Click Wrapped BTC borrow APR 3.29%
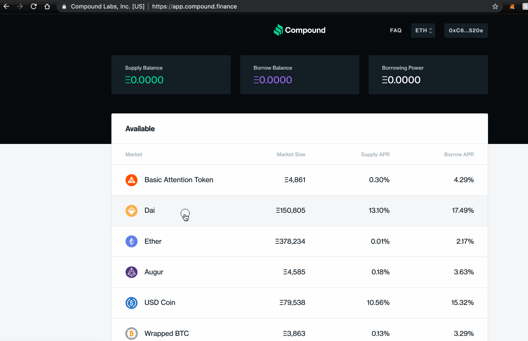The height and width of the screenshot is (341, 528). click(x=464, y=334)
